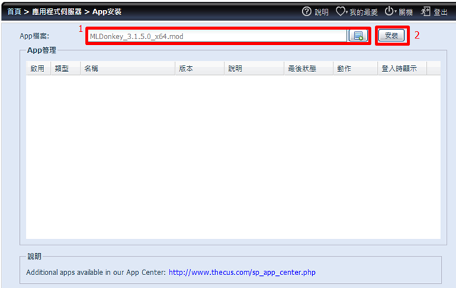Click the 安裝 install button
Viewport: 456px width, 288px height.
click(x=391, y=36)
